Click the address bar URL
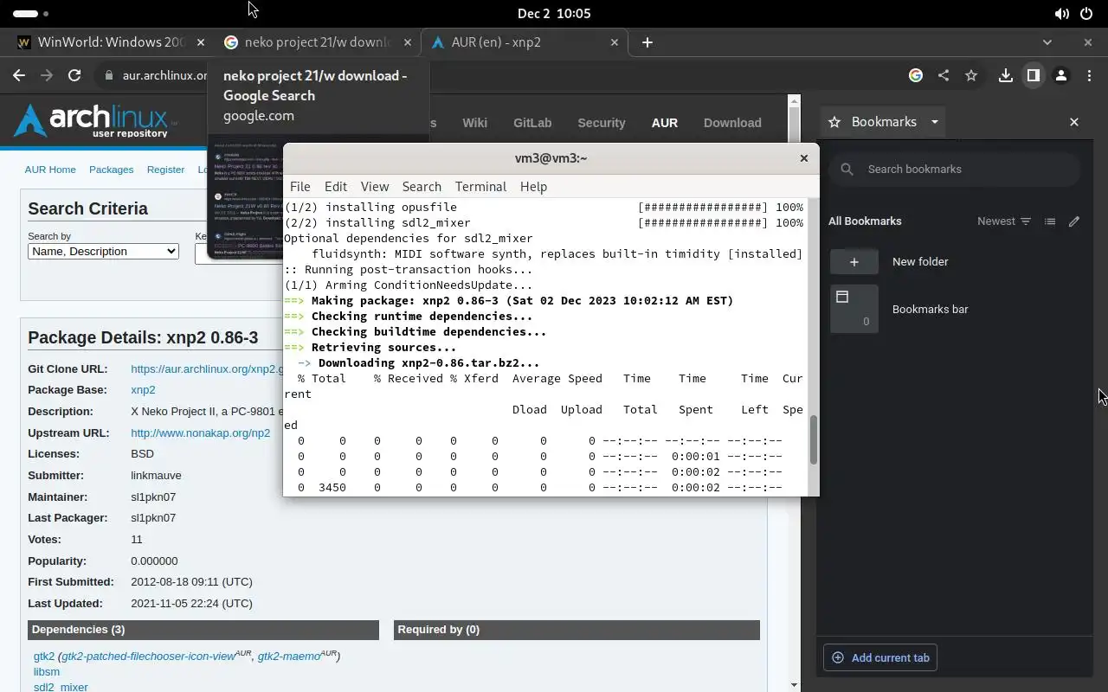 click(164, 75)
